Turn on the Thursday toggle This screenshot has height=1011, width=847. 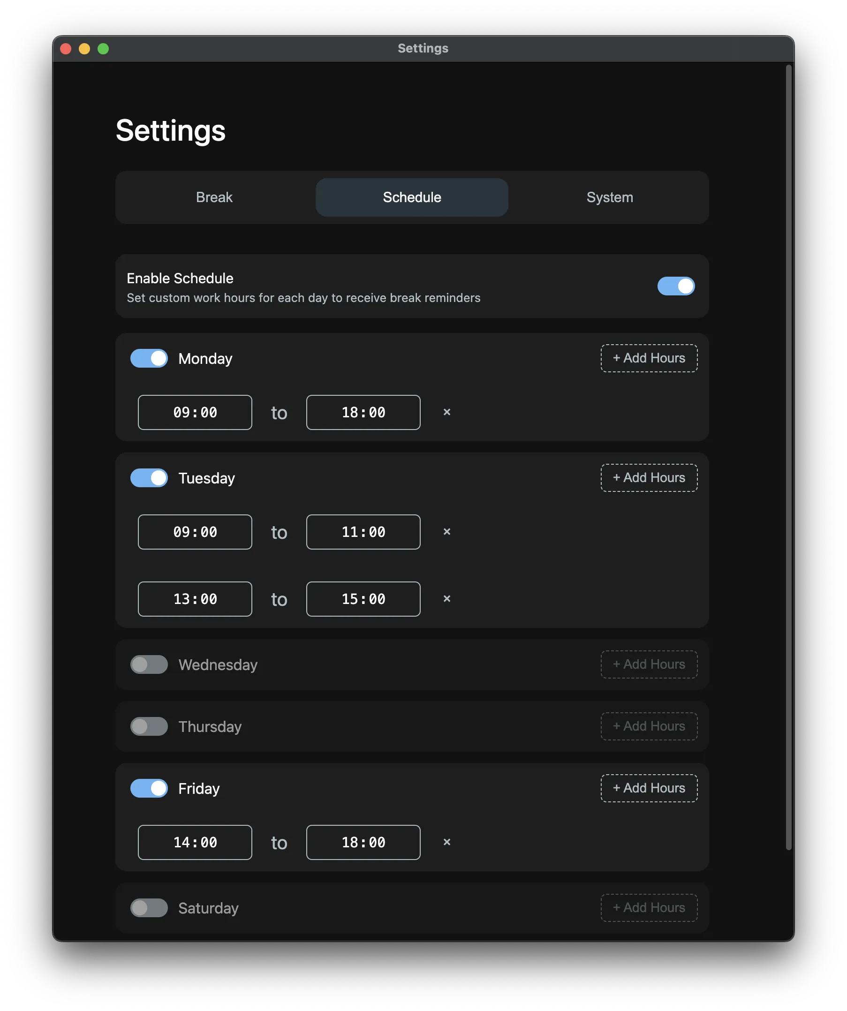[149, 726]
